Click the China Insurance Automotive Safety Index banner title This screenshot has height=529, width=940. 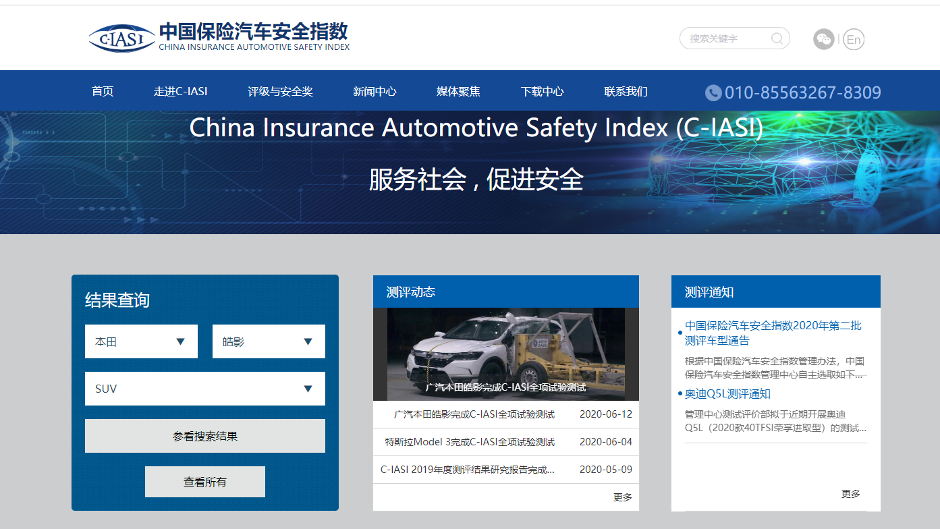click(x=476, y=128)
